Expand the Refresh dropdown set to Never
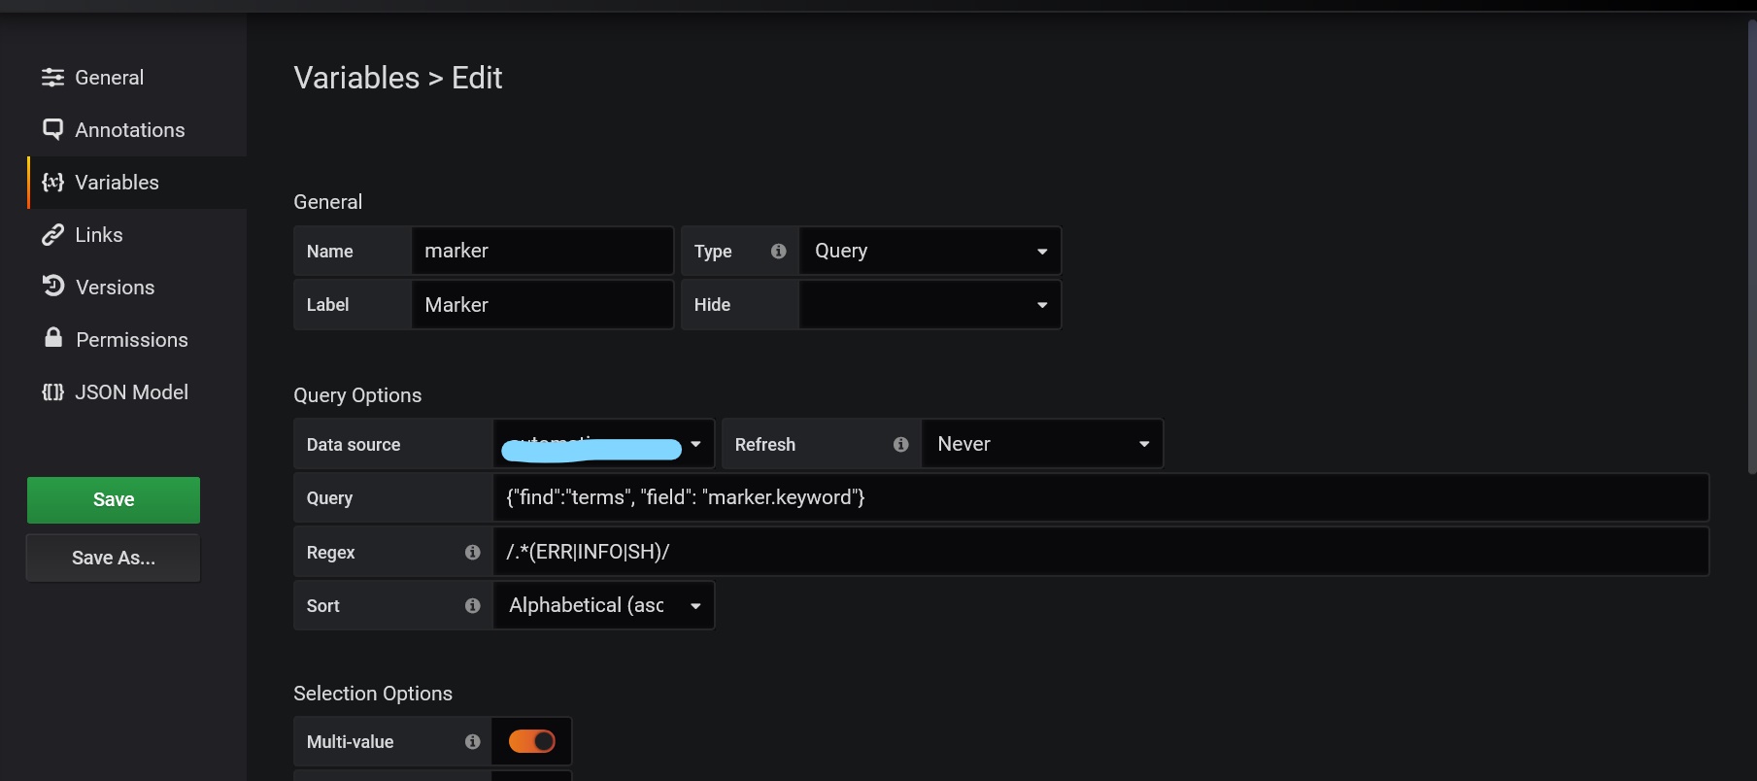This screenshot has height=781, width=1757. [1042, 444]
